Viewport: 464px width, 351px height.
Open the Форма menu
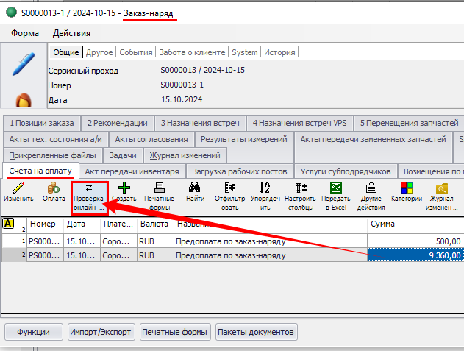coord(26,33)
